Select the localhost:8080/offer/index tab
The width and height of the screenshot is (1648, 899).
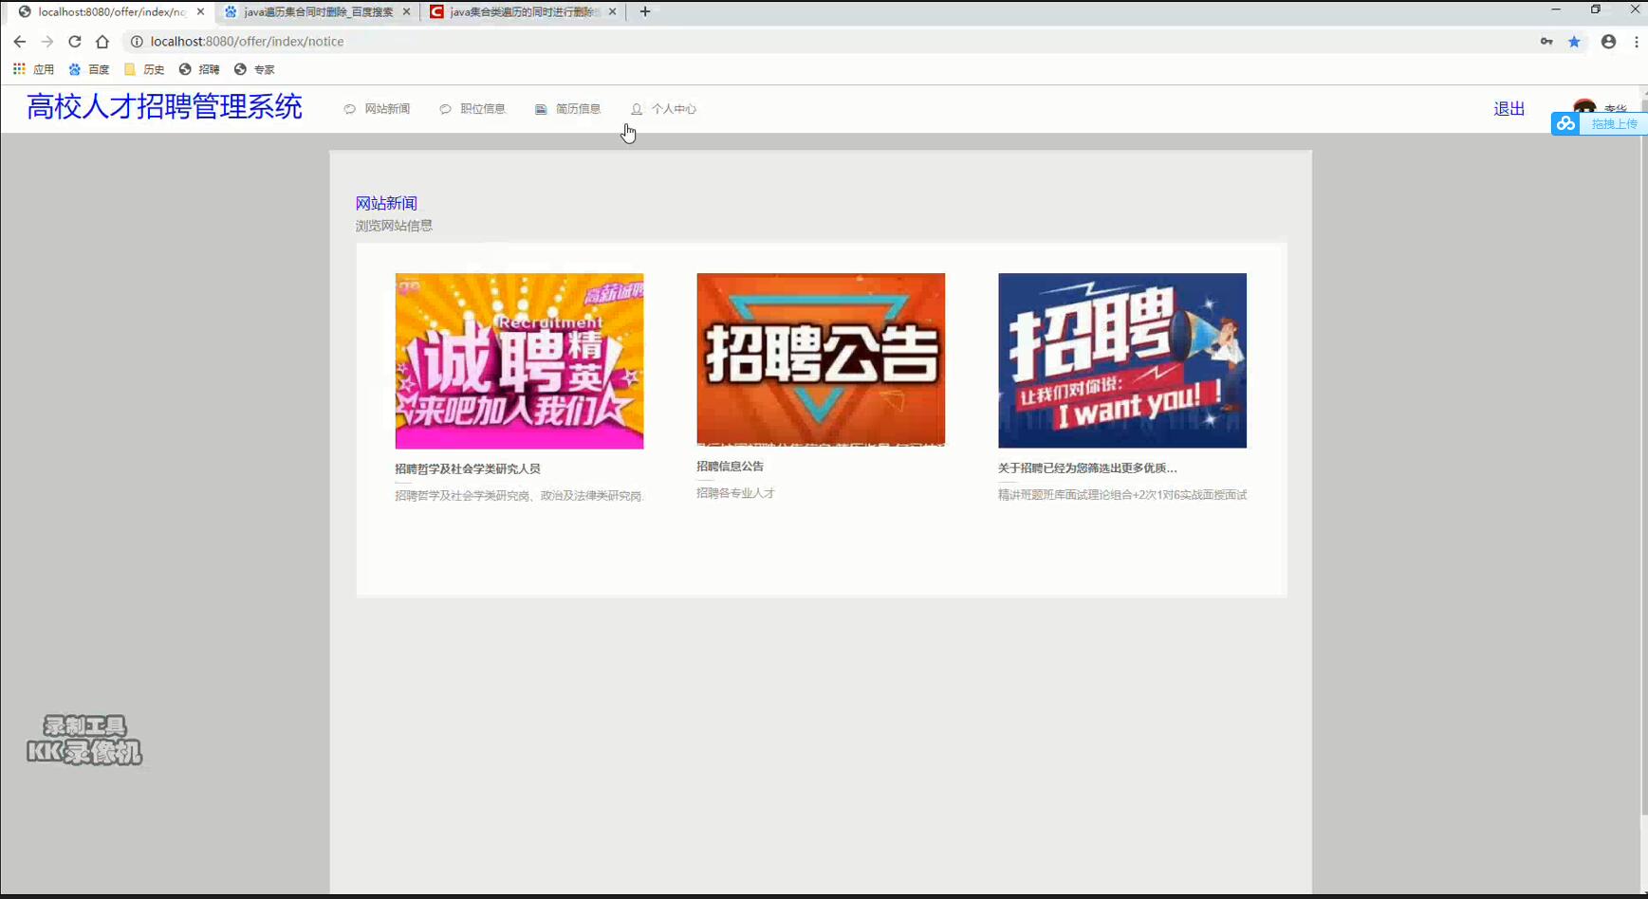pos(111,11)
